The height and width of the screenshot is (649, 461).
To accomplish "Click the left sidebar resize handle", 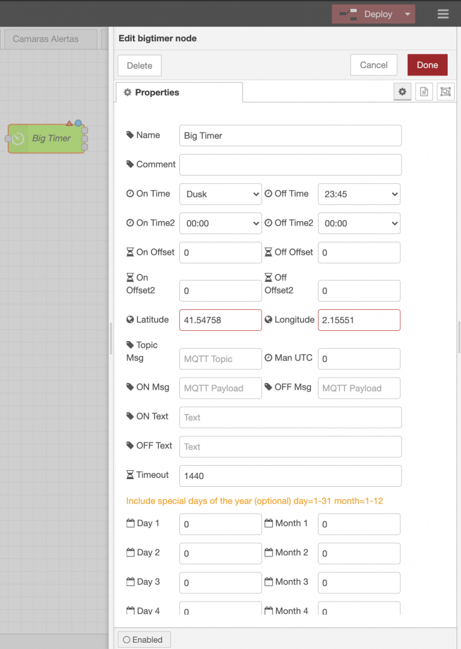I will (x=111, y=338).
